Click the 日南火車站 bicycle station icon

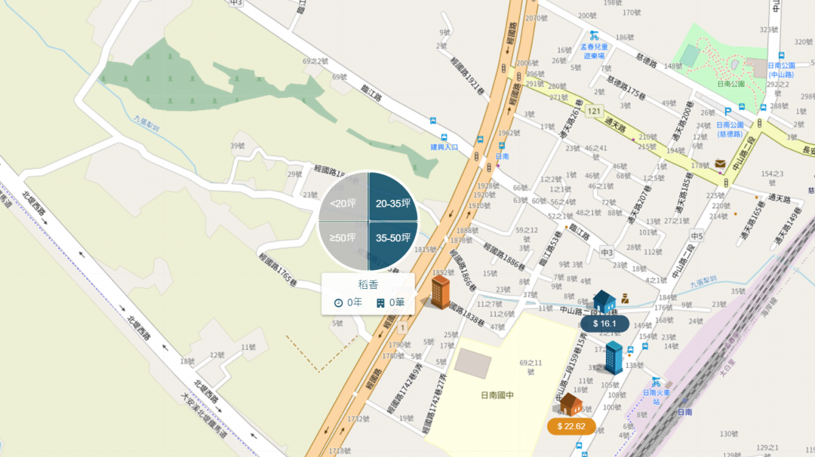pyautogui.click(x=656, y=382)
